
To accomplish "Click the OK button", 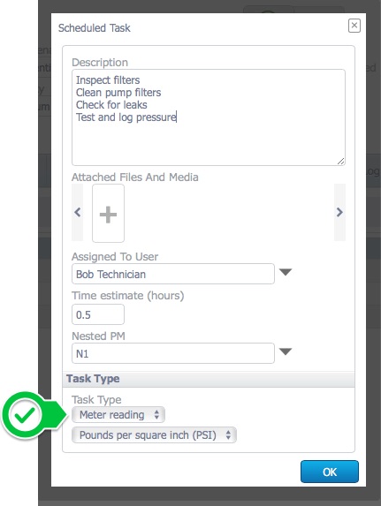I will (330, 472).
